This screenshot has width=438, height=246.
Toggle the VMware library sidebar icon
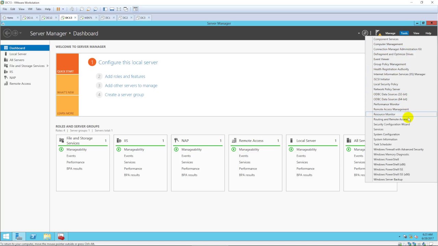(x=105, y=9)
